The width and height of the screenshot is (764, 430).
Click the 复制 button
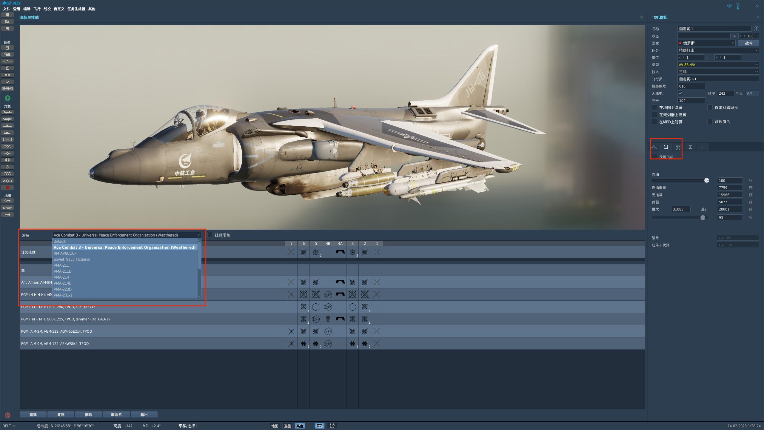61,414
